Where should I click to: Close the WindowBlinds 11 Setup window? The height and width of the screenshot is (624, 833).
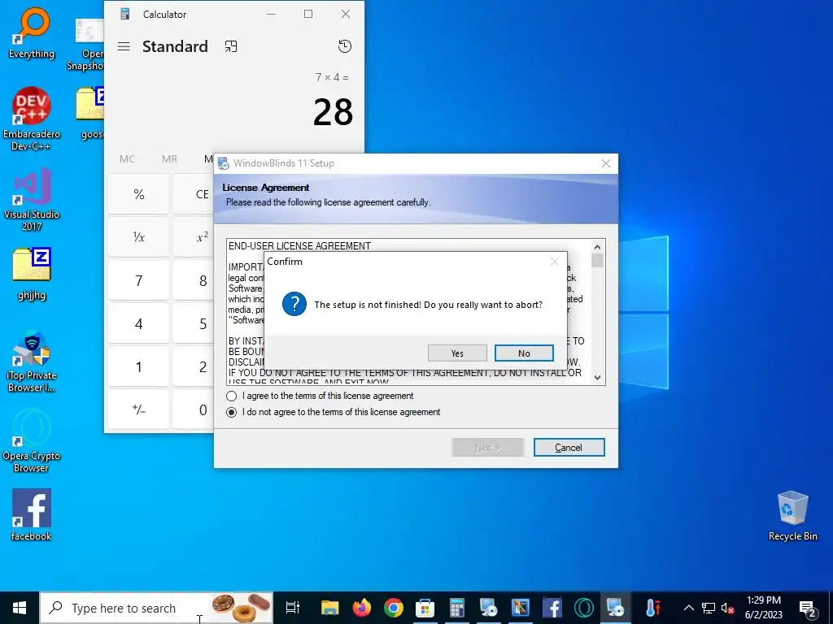(x=605, y=163)
